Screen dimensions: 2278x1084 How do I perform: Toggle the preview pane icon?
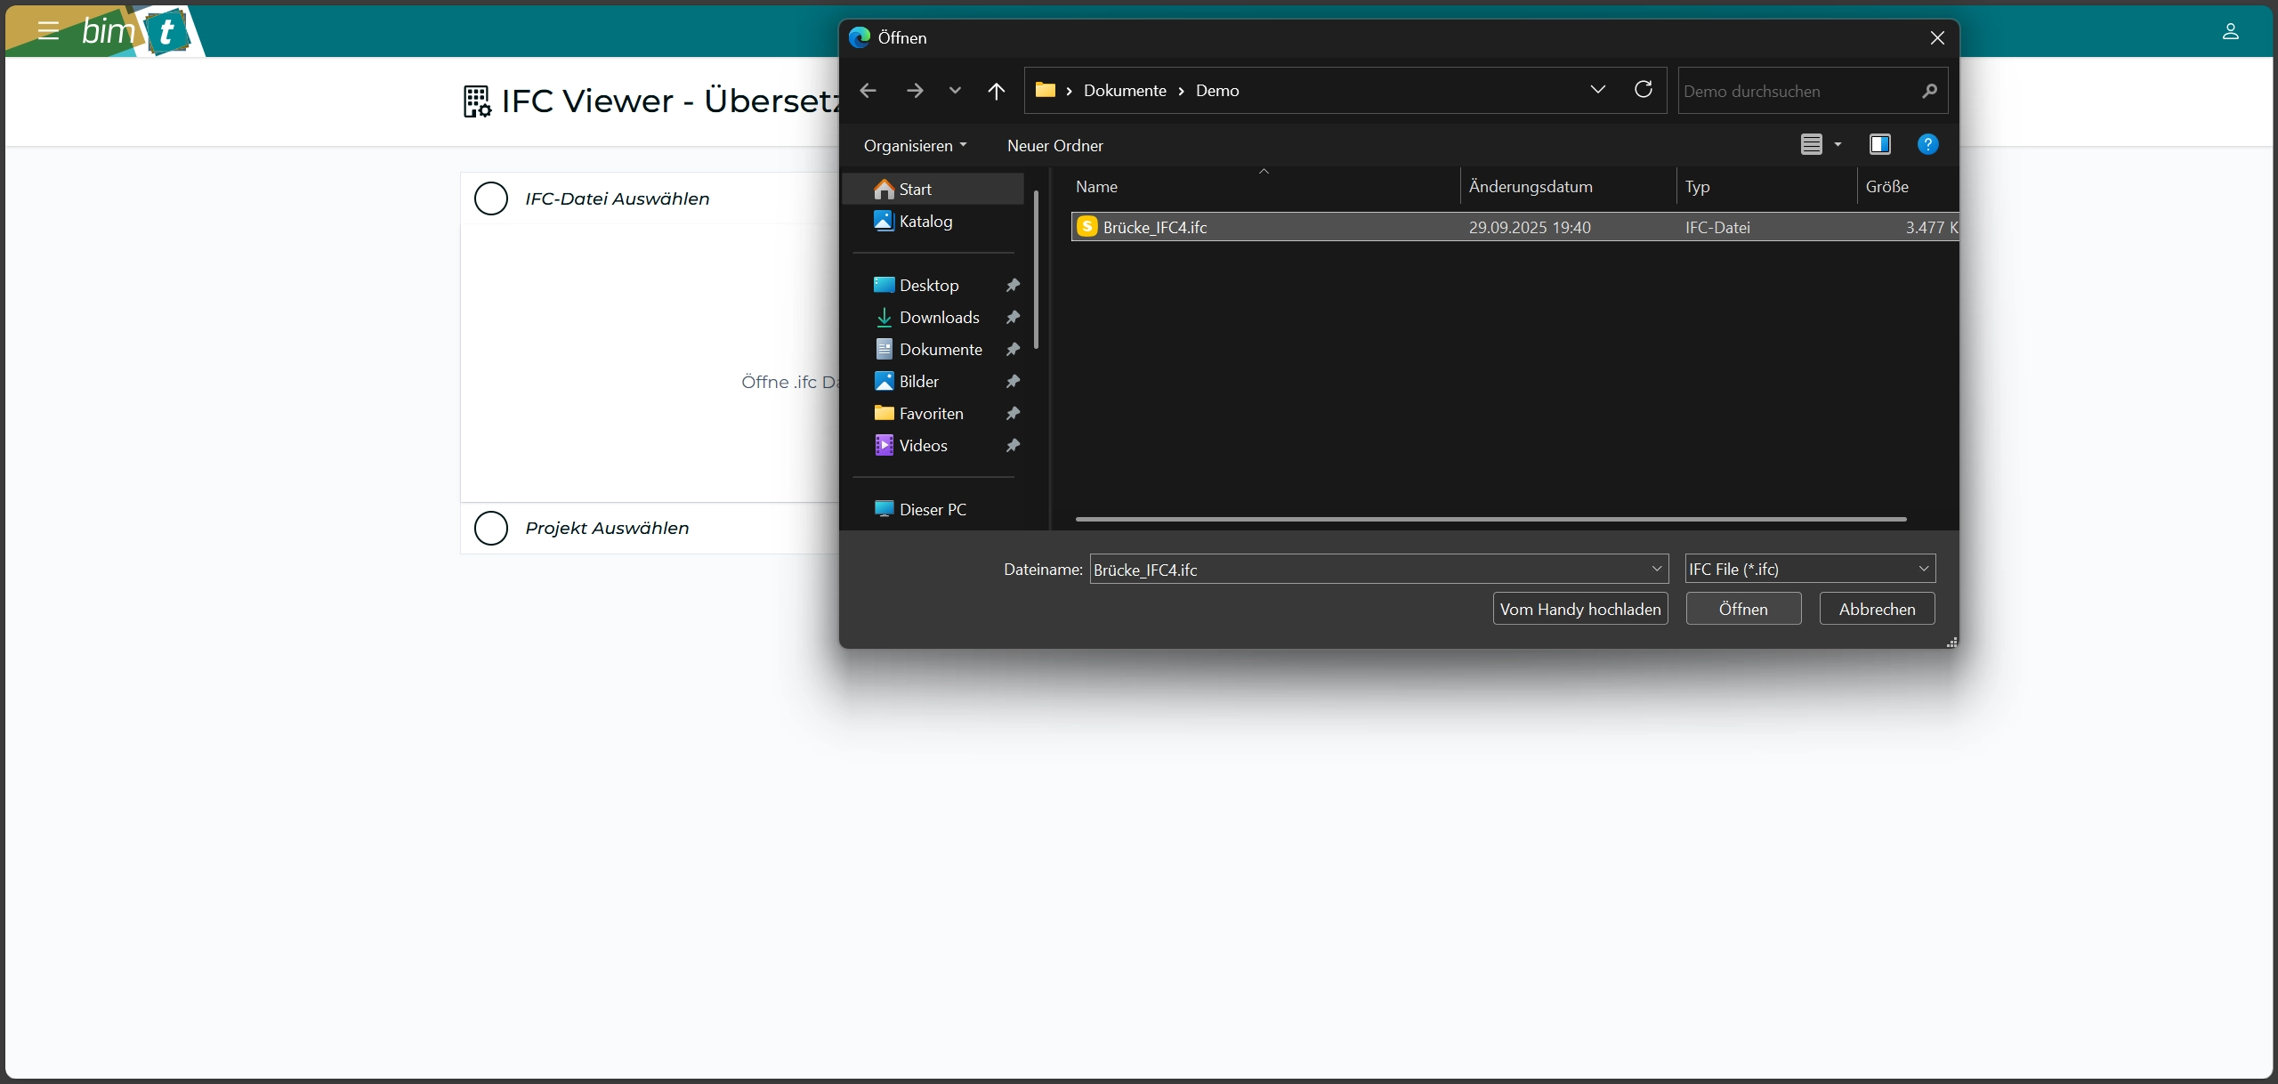click(1879, 144)
